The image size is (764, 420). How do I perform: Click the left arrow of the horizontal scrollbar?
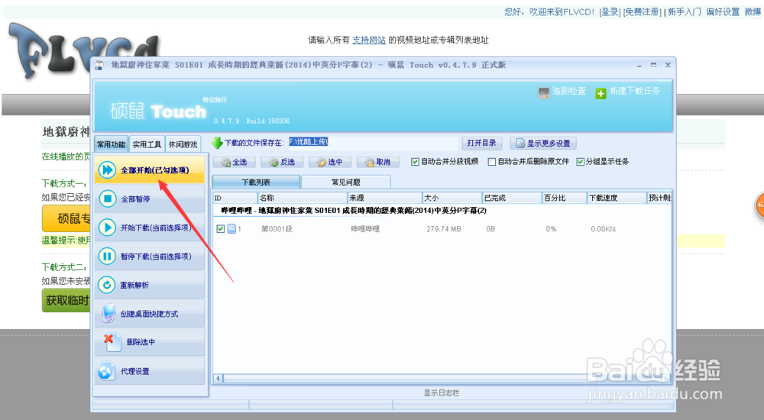click(219, 378)
